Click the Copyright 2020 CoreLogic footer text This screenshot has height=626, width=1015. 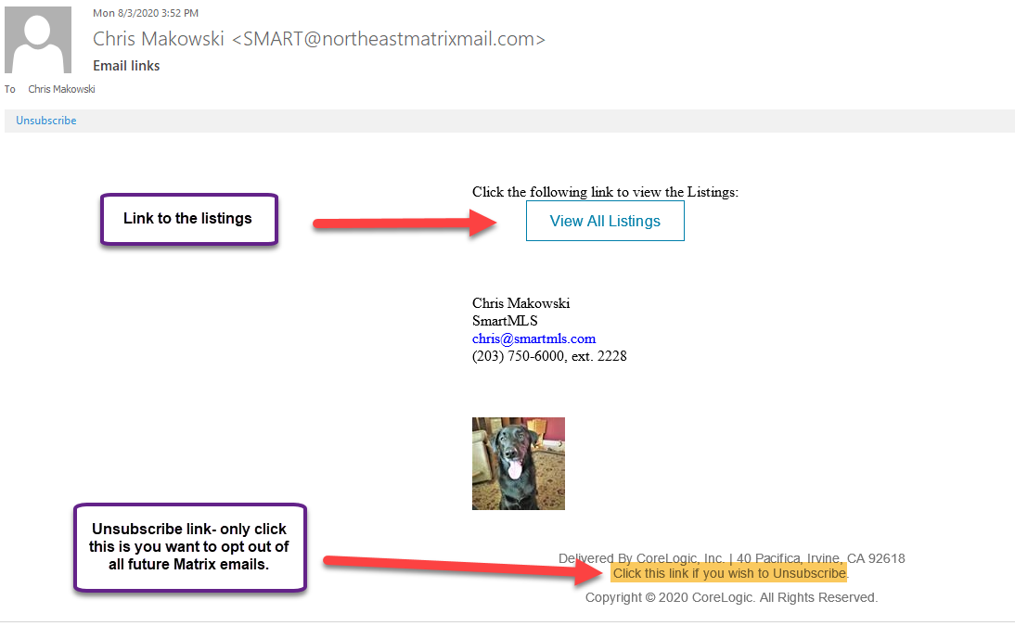(731, 597)
